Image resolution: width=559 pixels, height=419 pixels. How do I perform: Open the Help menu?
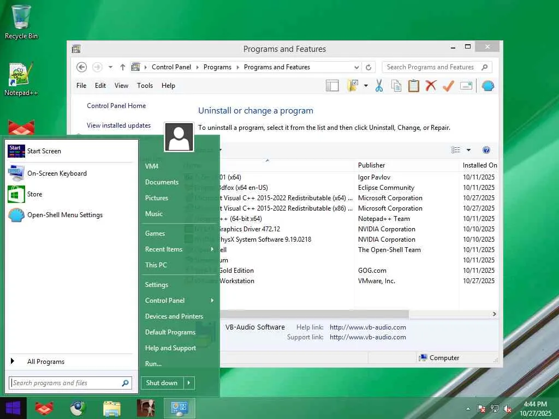pyautogui.click(x=168, y=86)
